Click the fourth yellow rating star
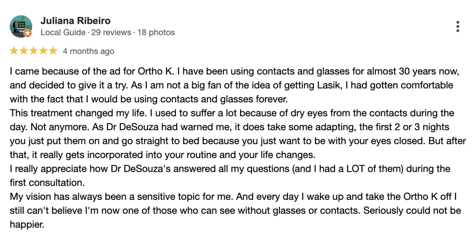This screenshot has height=243, width=476. pyautogui.click(x=43, y=51)
